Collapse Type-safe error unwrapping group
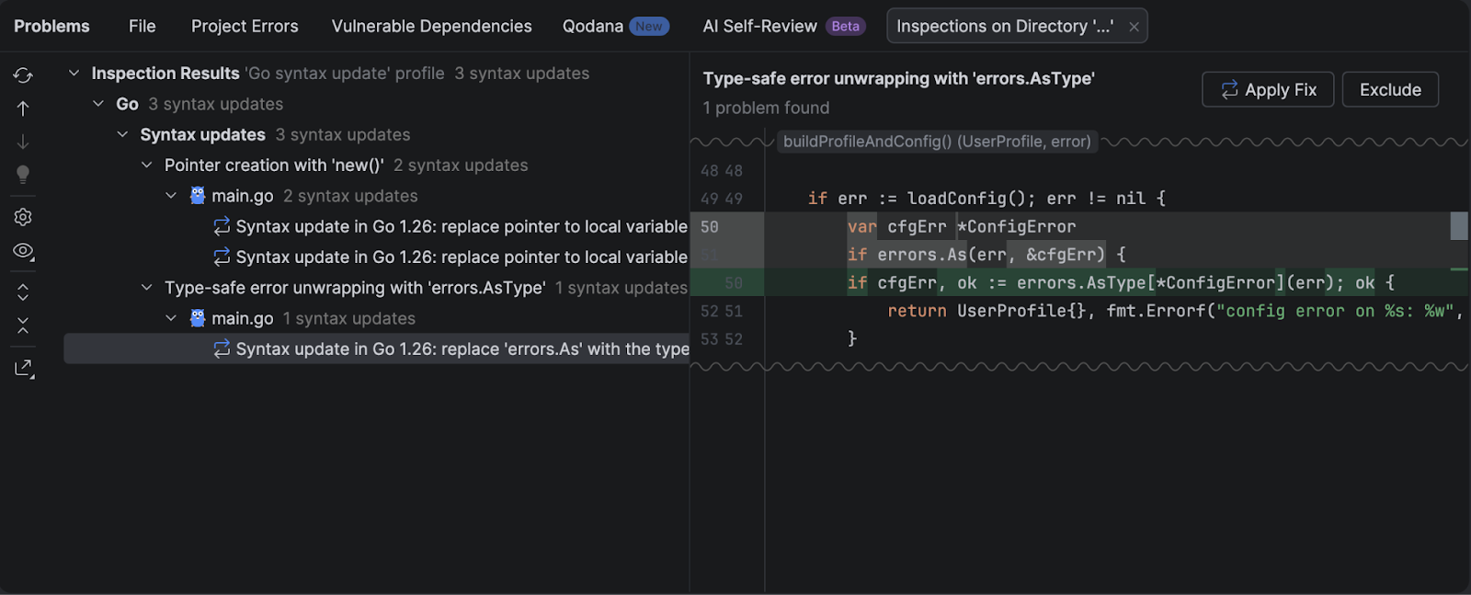 pos(146,288)
